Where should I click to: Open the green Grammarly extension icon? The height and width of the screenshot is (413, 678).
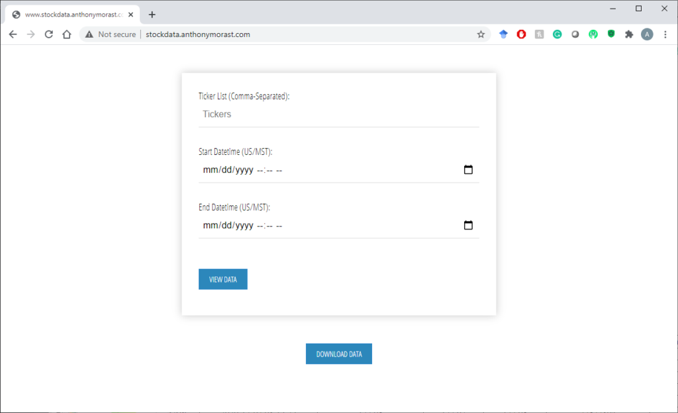click(557, 34)
